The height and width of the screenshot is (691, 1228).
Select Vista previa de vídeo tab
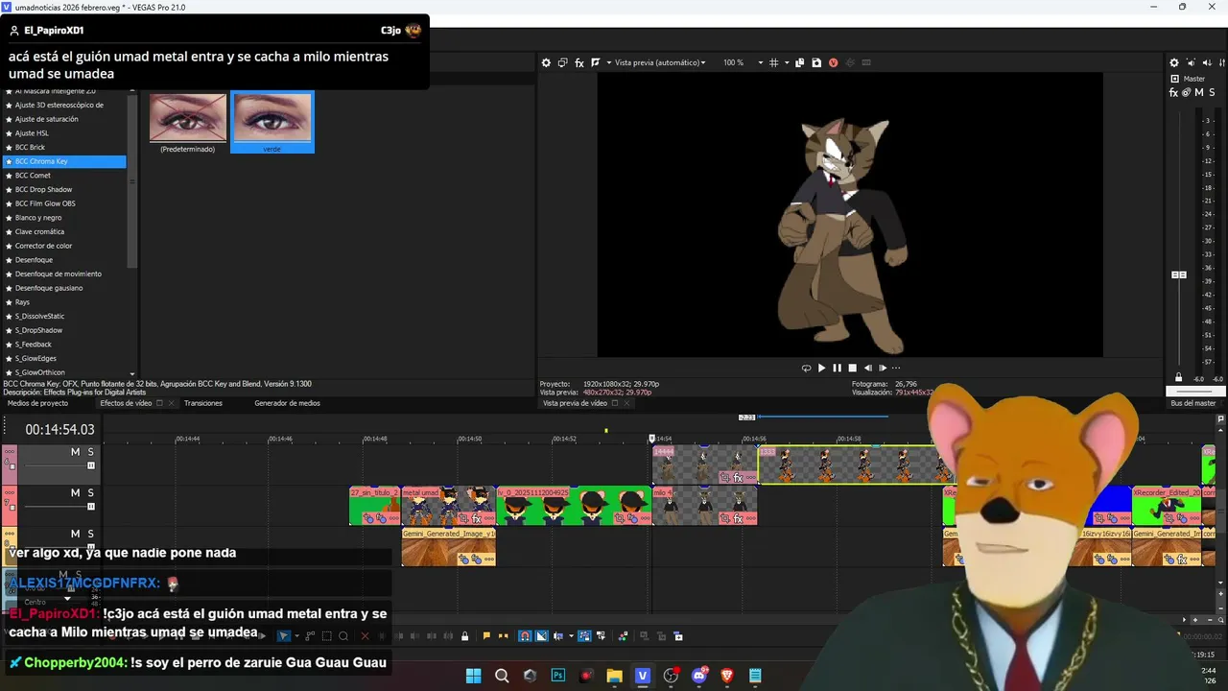click(x=575, y=403)
